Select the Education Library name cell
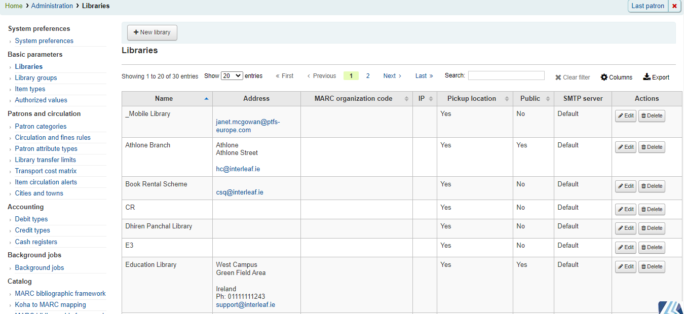The height and width of the screenshot is (314, 684). pyautogui.click(x=167, y=285)
